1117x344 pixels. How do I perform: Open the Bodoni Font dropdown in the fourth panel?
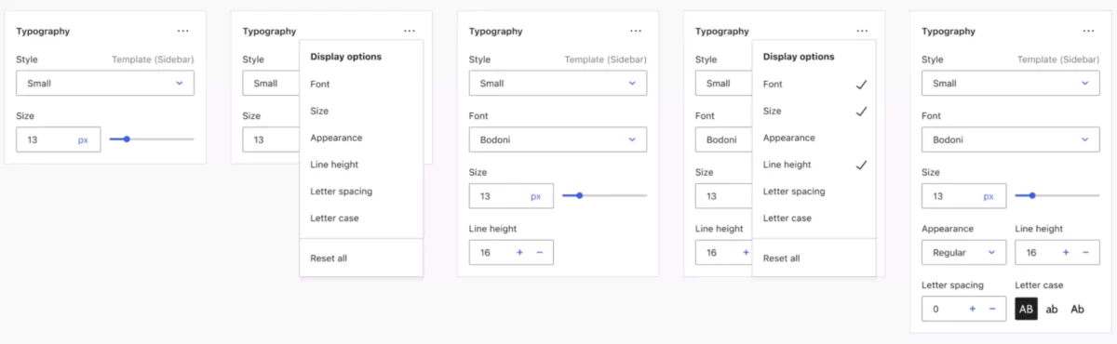pos(723,139)
